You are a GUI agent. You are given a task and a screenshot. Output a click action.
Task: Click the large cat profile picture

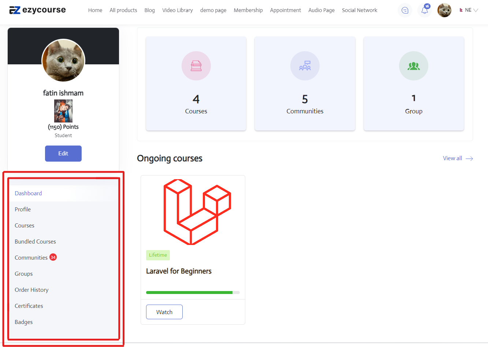click(x=63, y=61)
